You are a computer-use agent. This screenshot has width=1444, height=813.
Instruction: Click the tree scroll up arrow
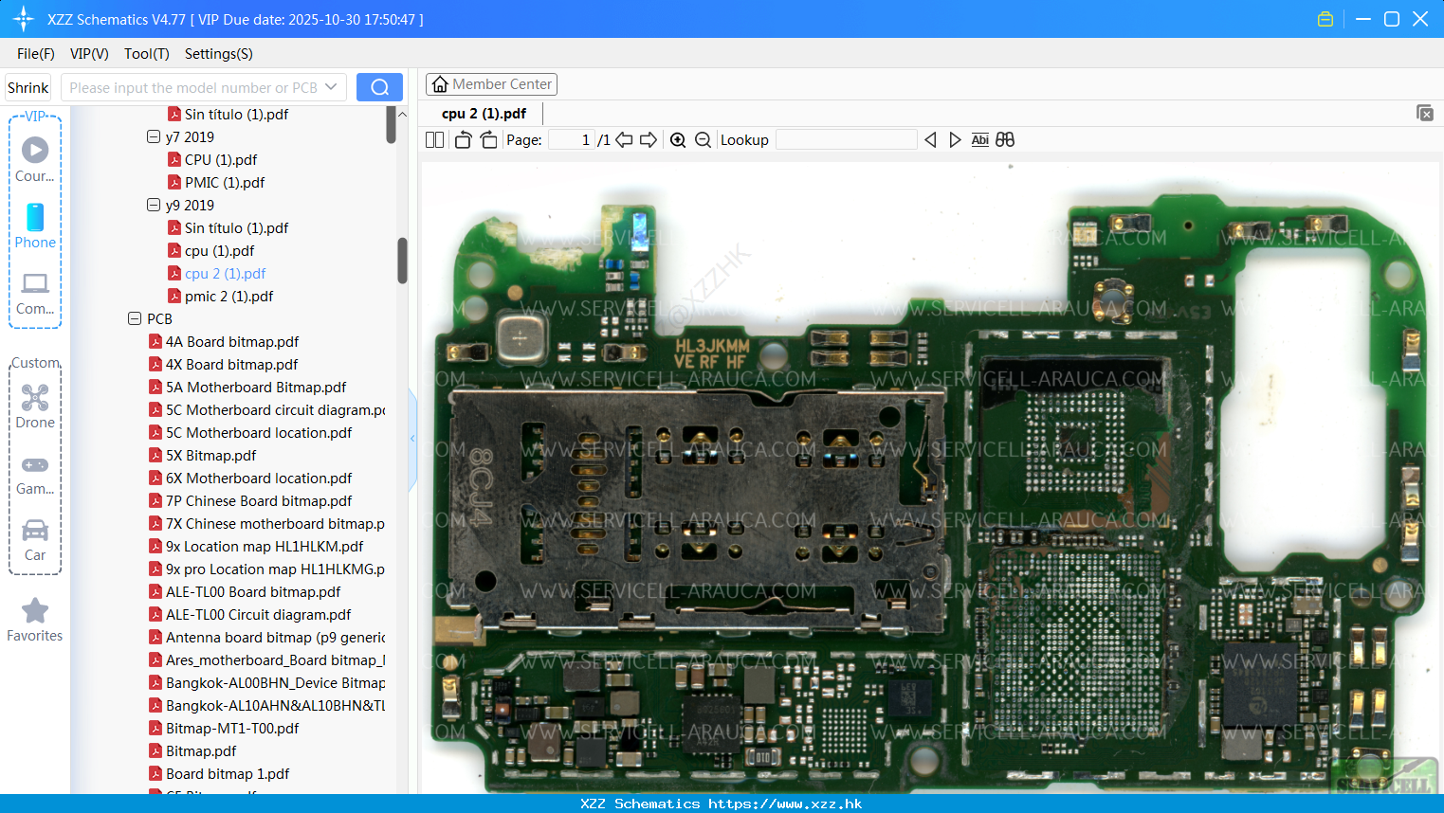(x=402, y=114)
